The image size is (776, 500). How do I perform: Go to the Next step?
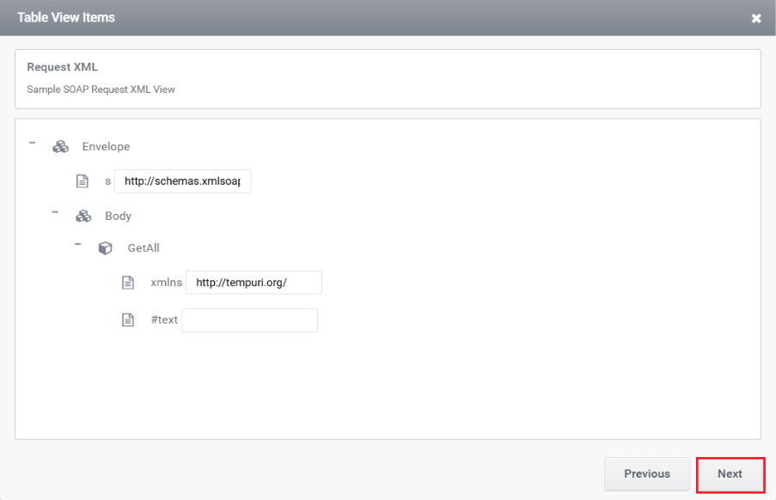(730, 473)
